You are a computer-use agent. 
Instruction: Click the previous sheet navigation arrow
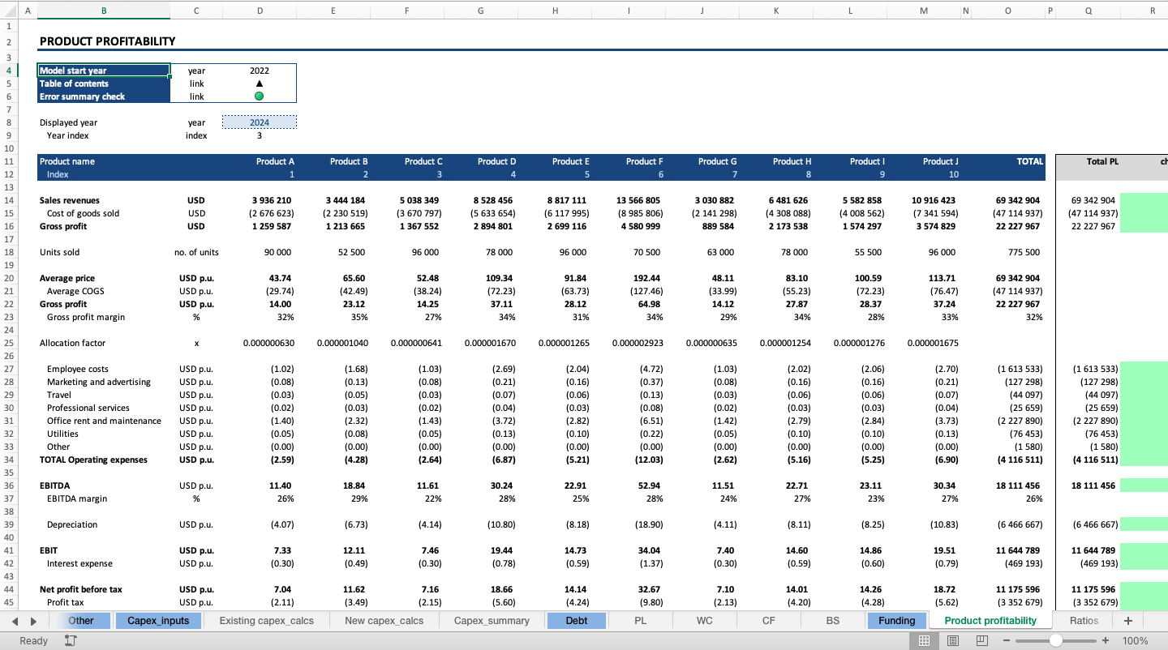[x=15, y=621]
